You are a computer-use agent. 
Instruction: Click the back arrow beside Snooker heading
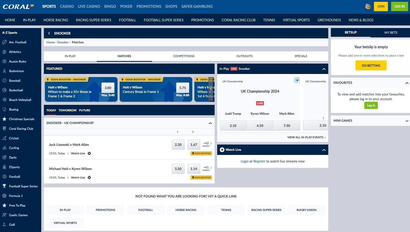coord(49,33)
